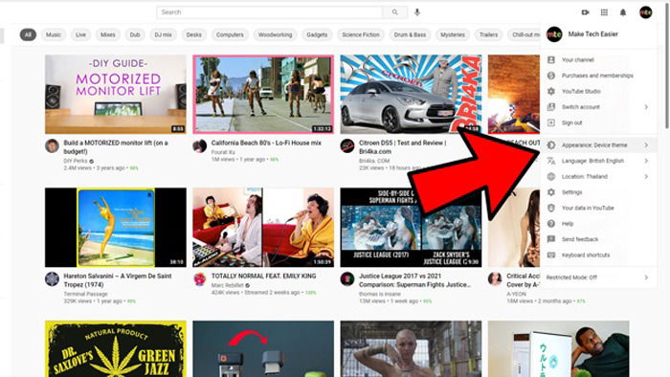Image resolution: width=670 pixels, height=377 pixels.
Task: Click Make Tech Easier account name
Action: point(592,34)
